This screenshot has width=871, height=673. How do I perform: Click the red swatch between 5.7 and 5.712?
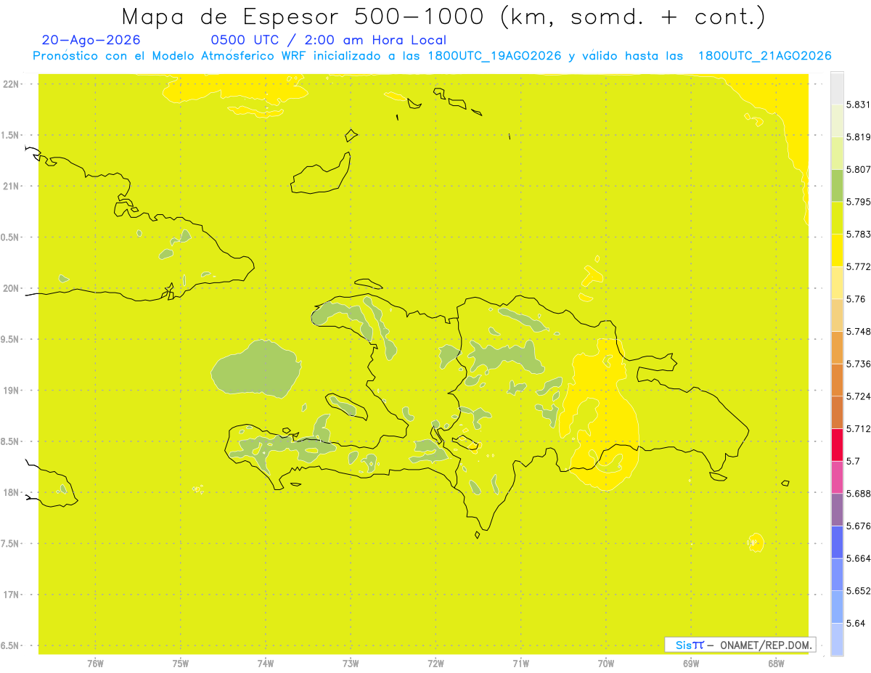[837, 445]
